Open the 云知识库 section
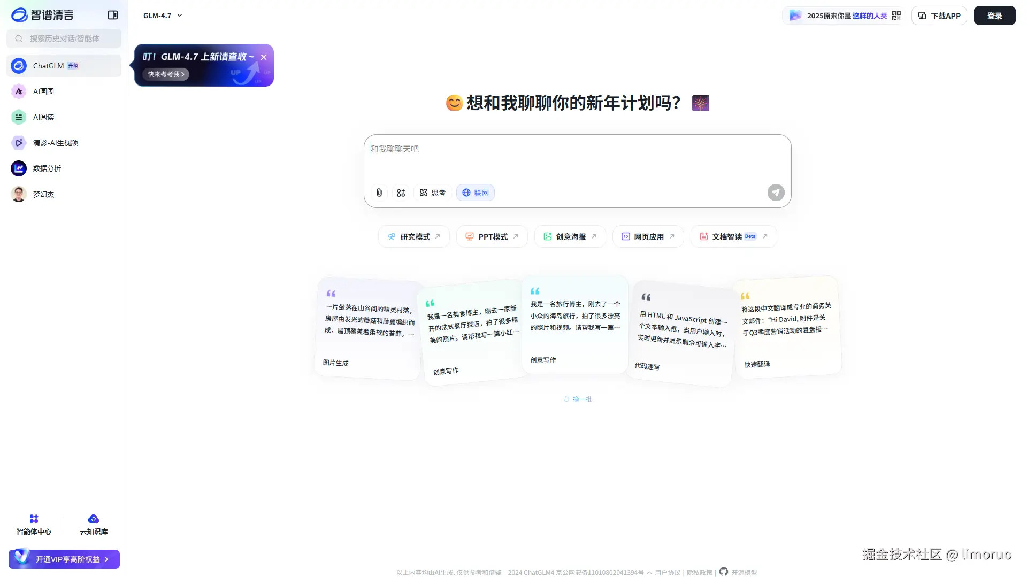1027x577 pixels. click(93, 524)
